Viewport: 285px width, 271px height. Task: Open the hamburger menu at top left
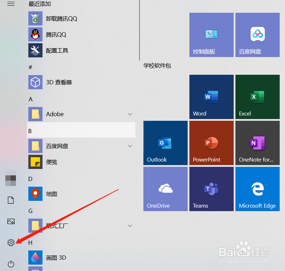pos(11,4)
